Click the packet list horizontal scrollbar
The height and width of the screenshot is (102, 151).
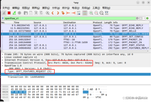coord(75,51)
